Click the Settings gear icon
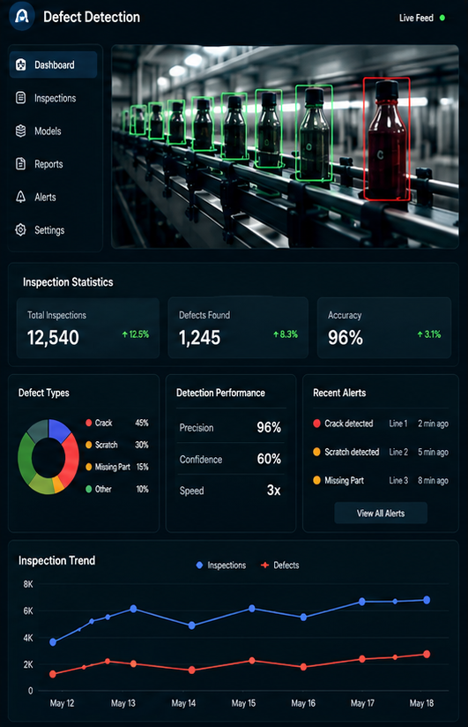Image resolution: width=468 pixels, height=727 pixels. 21,229
